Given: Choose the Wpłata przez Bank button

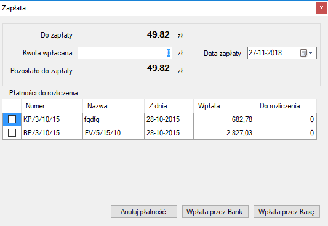Looking at the screenshot, I should click(215, 212).
